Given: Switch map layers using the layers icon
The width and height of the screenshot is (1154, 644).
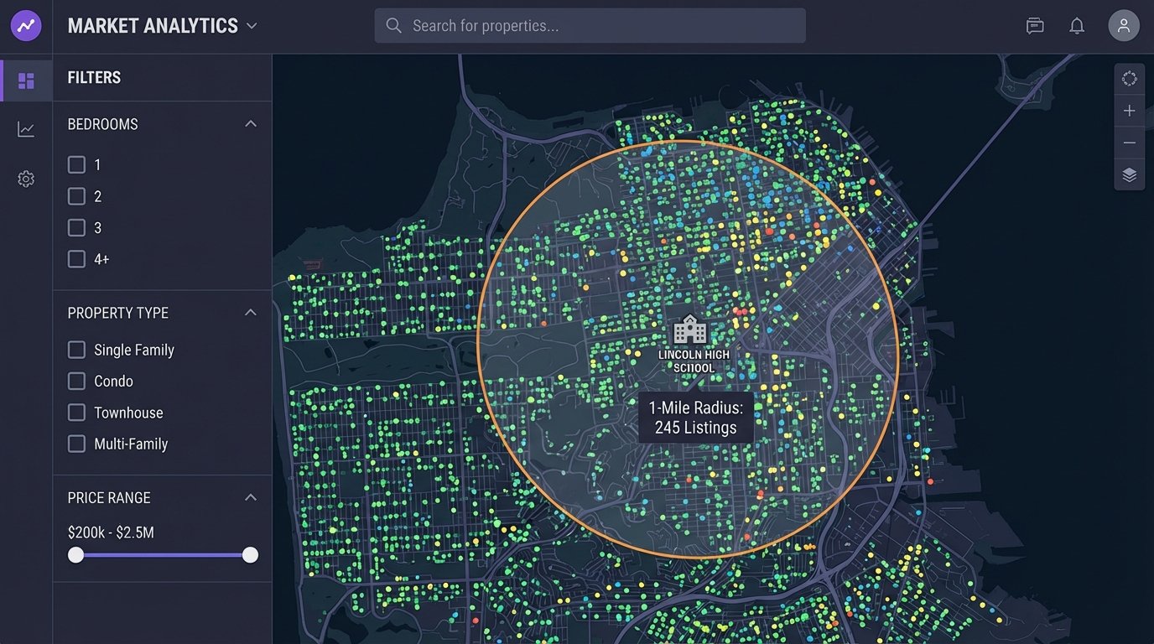Looking at the screenshot, I should tap(1129, 174).
